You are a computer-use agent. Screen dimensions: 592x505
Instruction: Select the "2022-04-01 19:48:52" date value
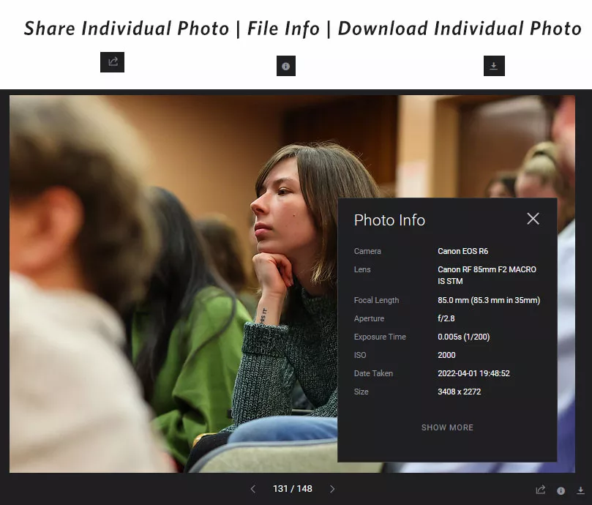point(474,373)
